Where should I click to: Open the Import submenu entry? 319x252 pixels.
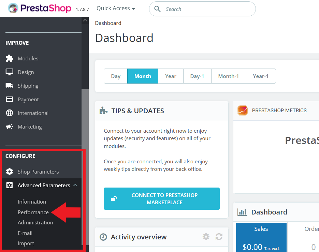pos(26,243)
